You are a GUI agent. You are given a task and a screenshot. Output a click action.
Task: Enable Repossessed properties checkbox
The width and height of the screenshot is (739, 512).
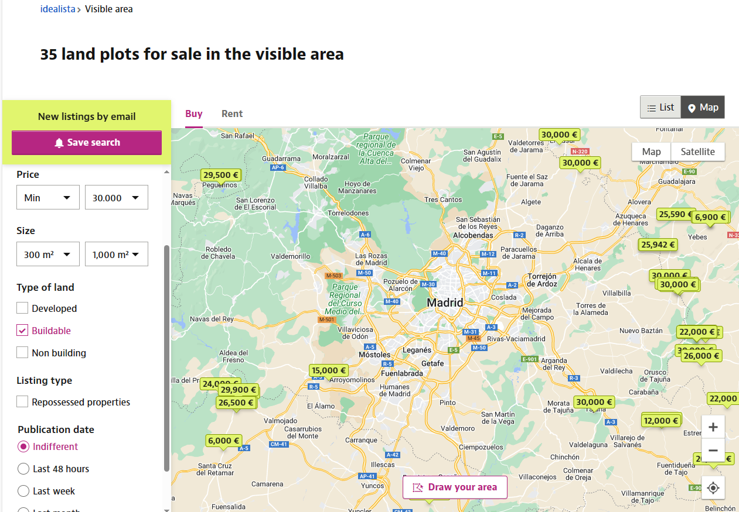pyautogui.click(x=22, y=402)
